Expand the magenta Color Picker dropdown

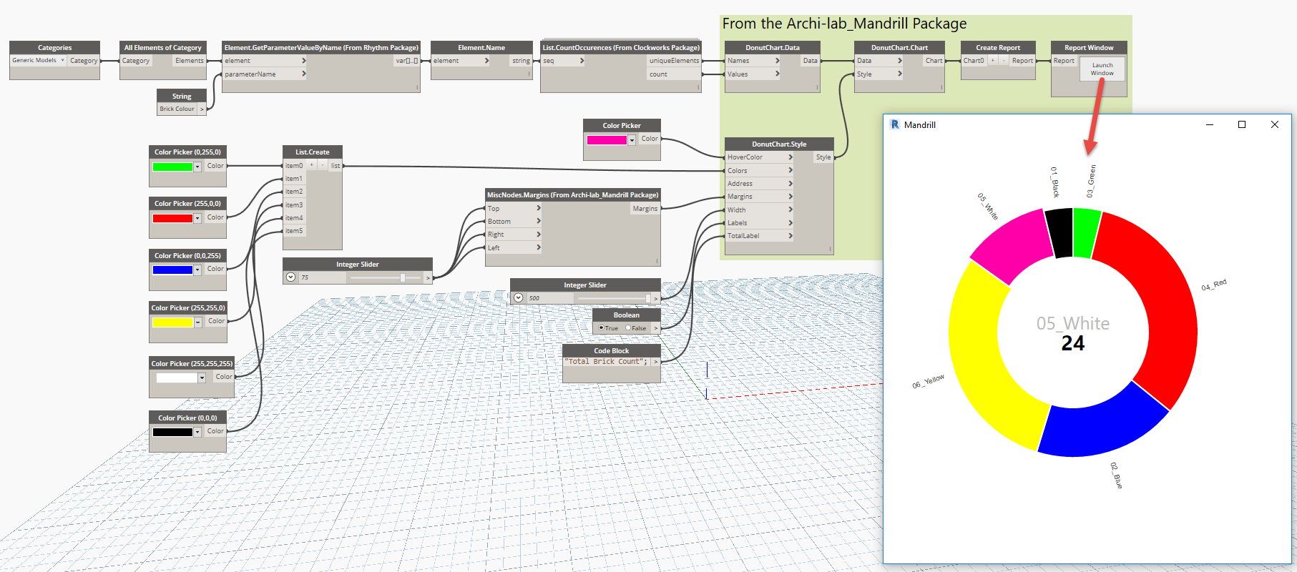pos(632,140)
